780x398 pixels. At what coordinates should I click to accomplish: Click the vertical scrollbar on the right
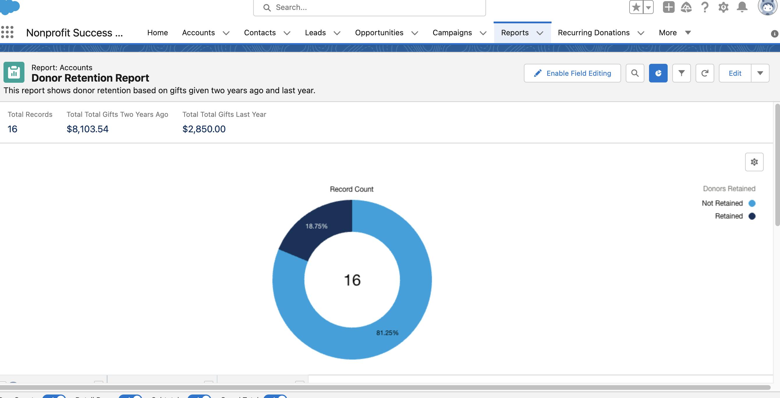[x=777, y=165]
